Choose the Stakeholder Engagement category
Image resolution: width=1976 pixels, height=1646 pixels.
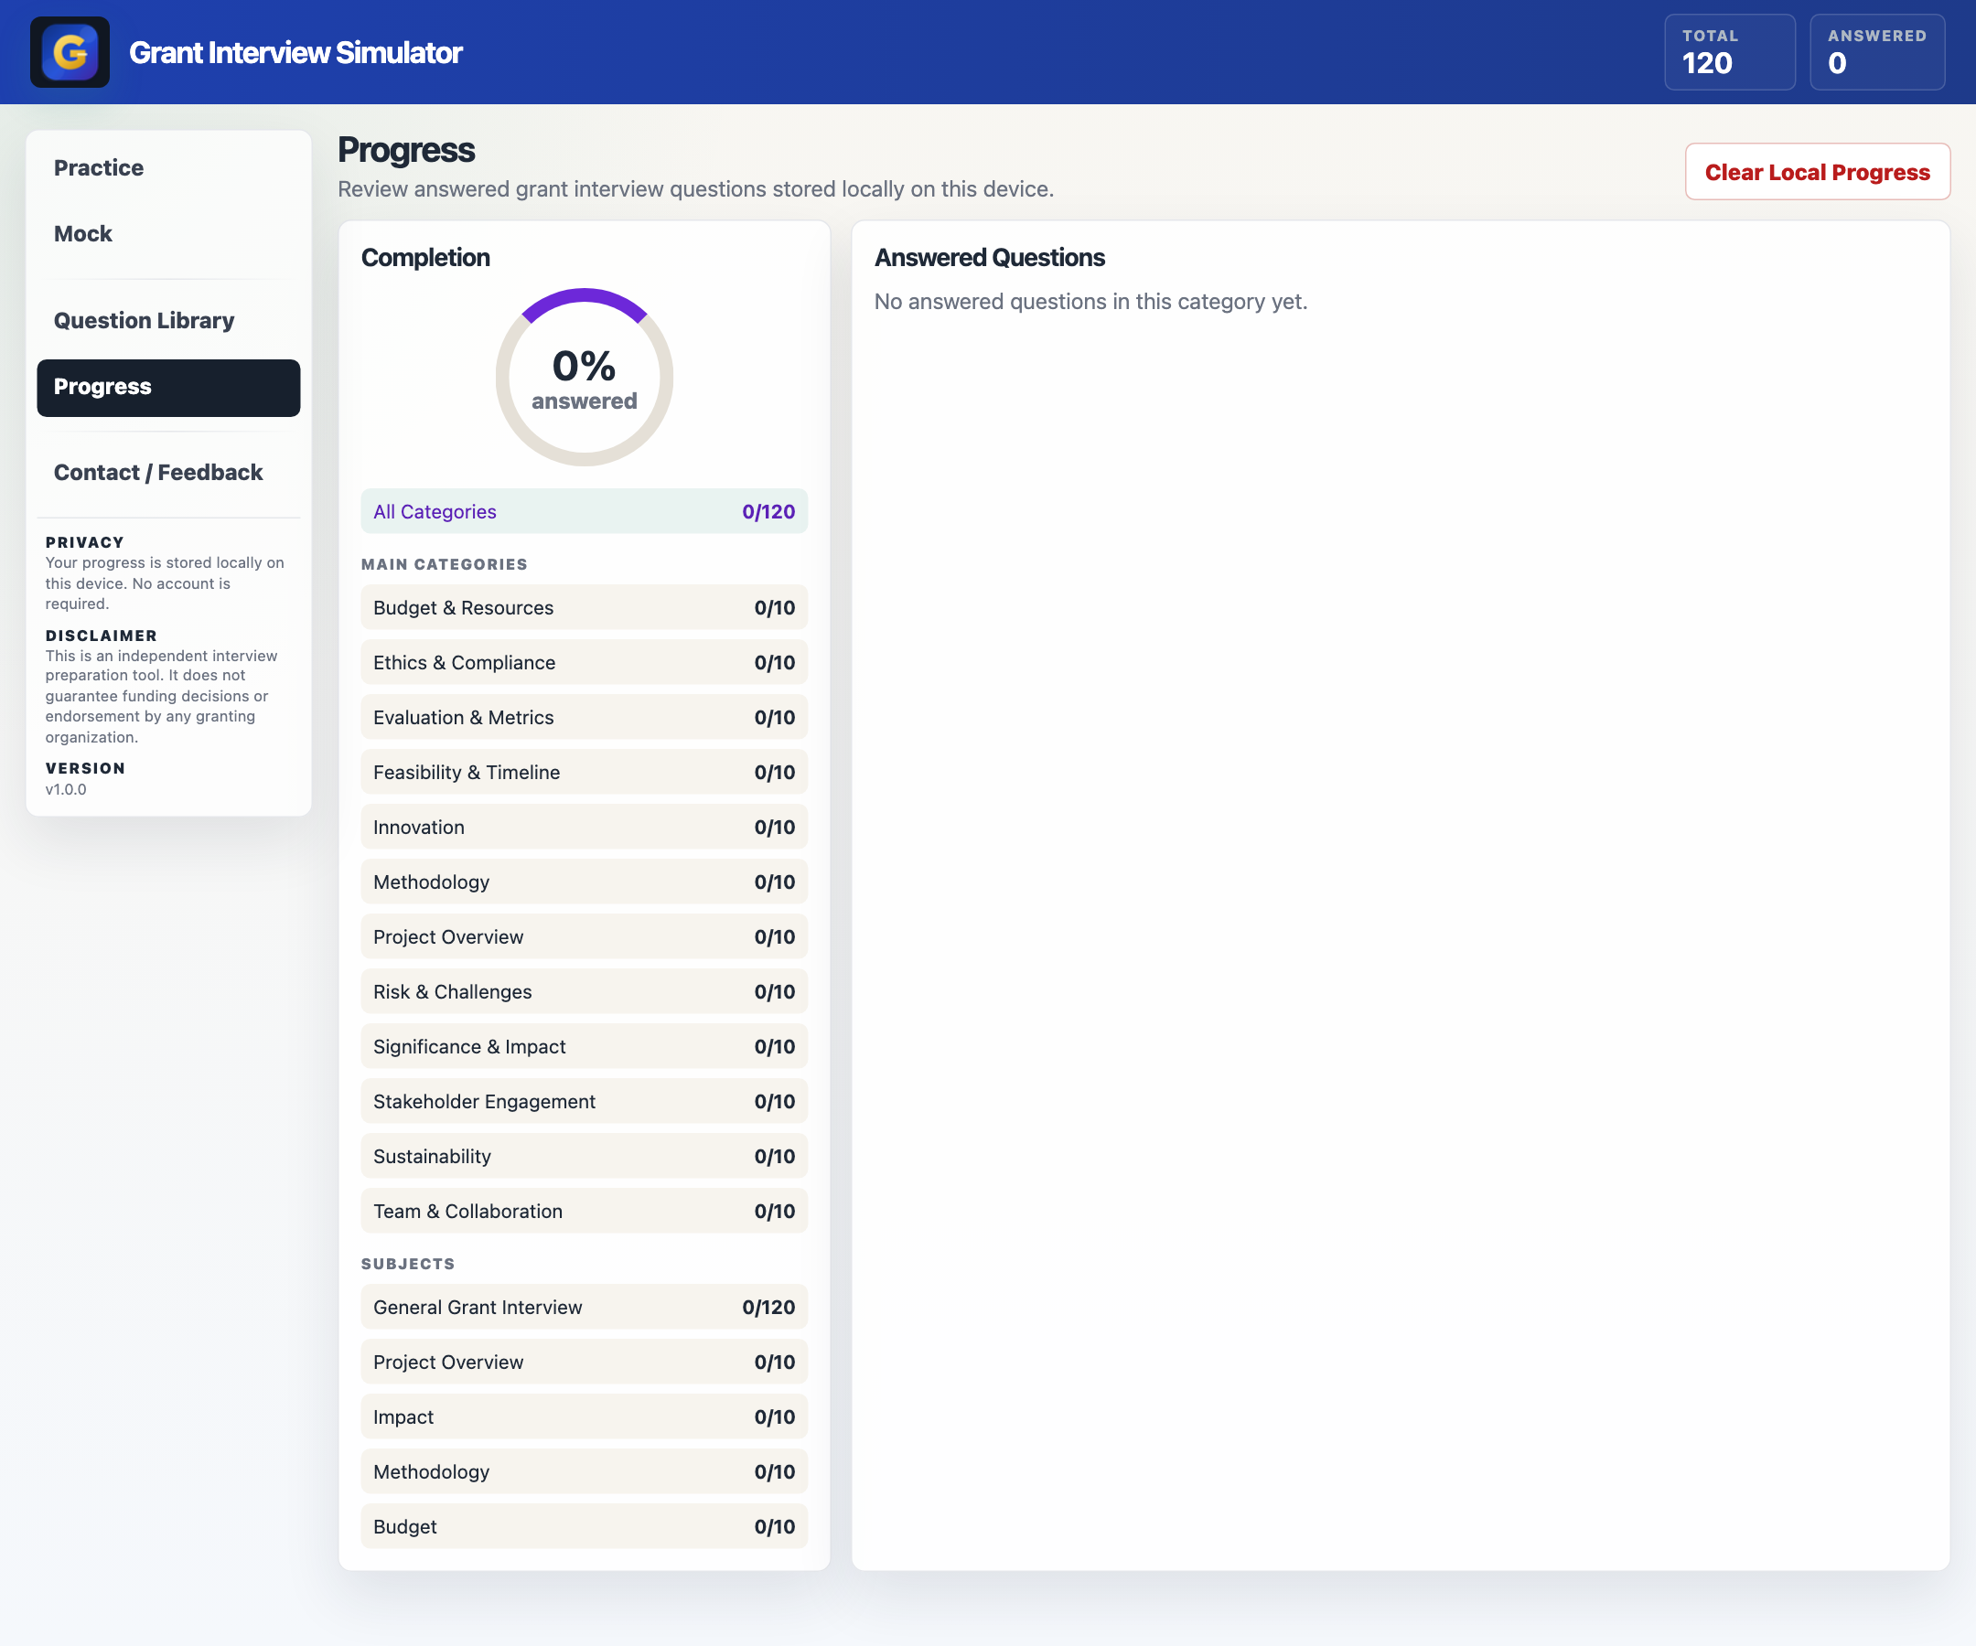(584, 1101)
